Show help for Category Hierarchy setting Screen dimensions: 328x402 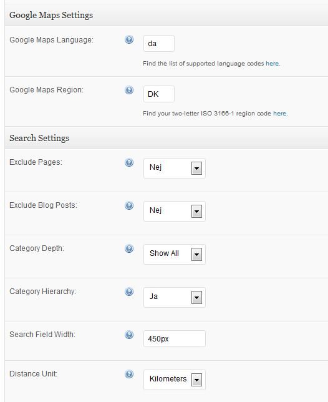(x=129, y=292)
